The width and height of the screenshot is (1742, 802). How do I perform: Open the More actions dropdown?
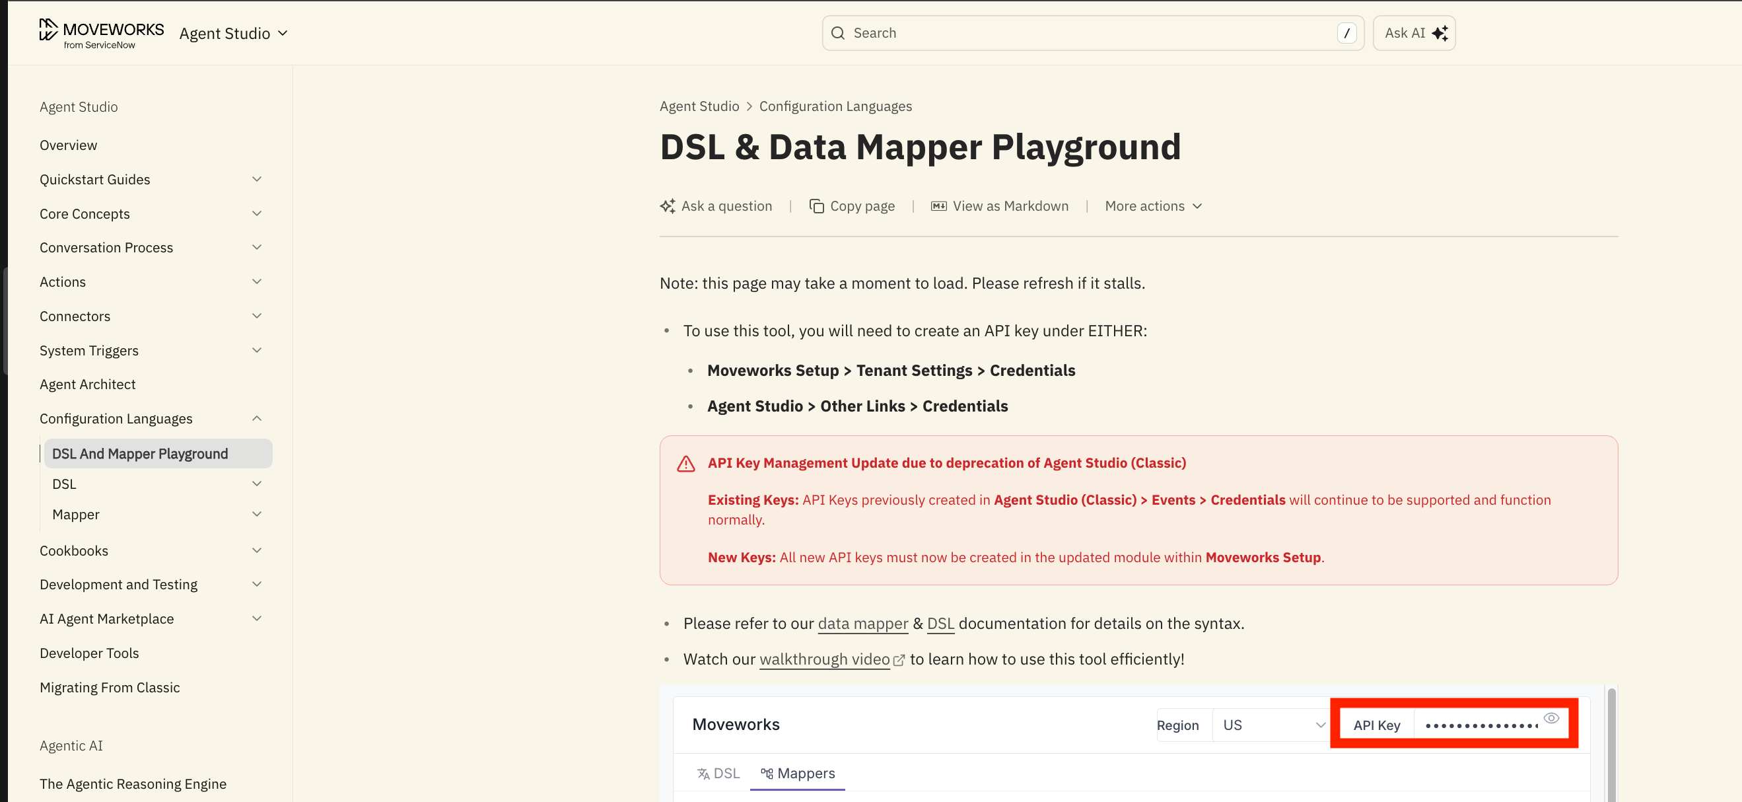point(1153,206)
